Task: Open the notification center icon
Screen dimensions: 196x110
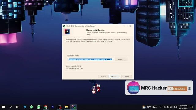Action: [x=191, y=107]
